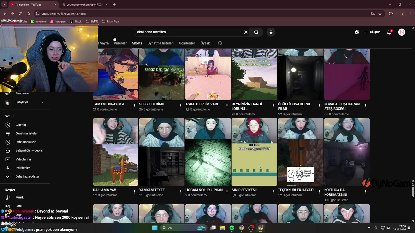Open options for TEŞEKKÜRLER HAYAT! short
Screen dimensions: 415x233
click(x=319, y=192)
